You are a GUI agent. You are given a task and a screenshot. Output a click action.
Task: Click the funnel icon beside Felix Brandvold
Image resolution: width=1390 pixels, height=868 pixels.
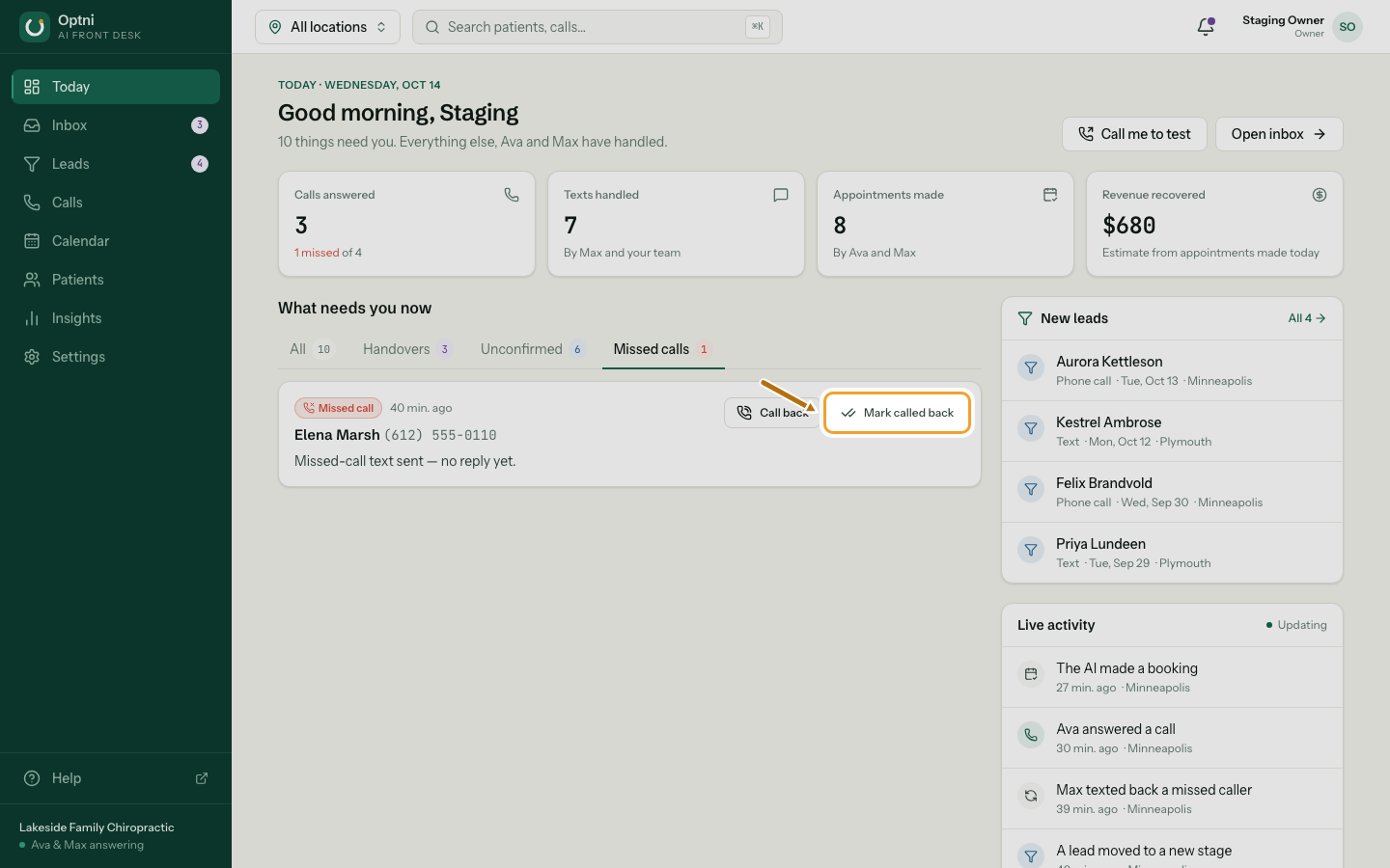pos(1031,489)
